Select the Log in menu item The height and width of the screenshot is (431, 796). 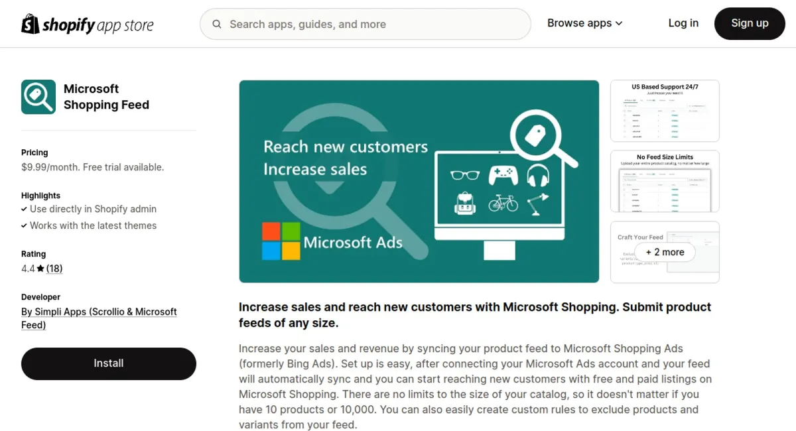683,23
